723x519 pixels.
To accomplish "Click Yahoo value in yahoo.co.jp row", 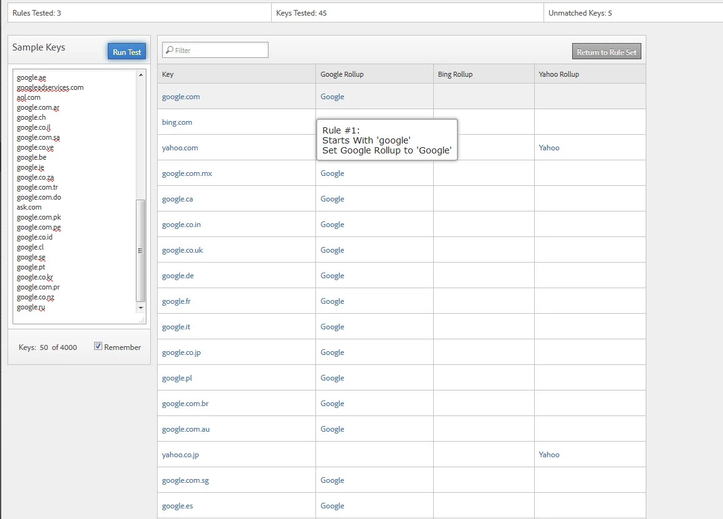I will 549,454.
